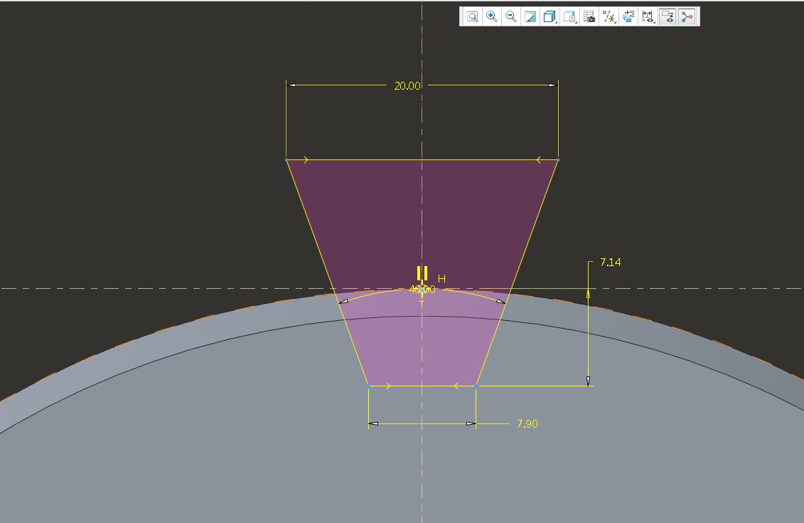The image size is (804, 523).
Task: Toggle the Spin Center display button
Action: click(x=687, y=16)
